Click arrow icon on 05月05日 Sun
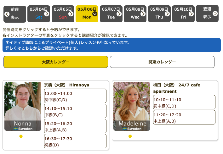Image resolution: width=223 pixels, height=154 pixels. 71,14
